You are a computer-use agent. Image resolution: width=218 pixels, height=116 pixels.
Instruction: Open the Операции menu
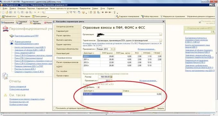(21, 8)
